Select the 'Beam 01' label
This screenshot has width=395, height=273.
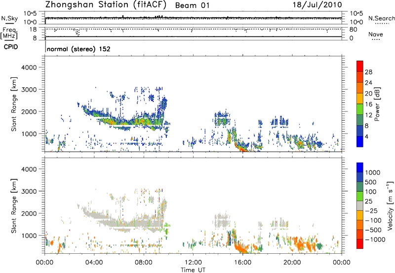192,5
